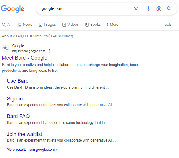This screenshot has width=179, height=158.
Task: Select the Books tab
Action: [93, 25]
